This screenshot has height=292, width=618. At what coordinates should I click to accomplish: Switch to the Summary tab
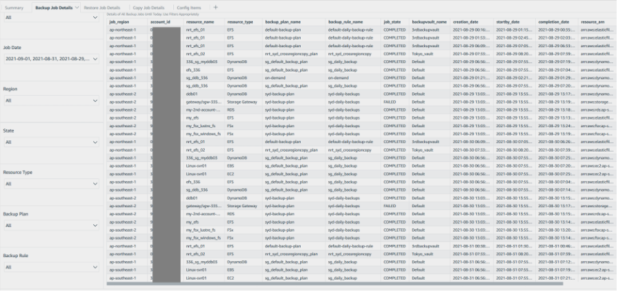point(14,8)
